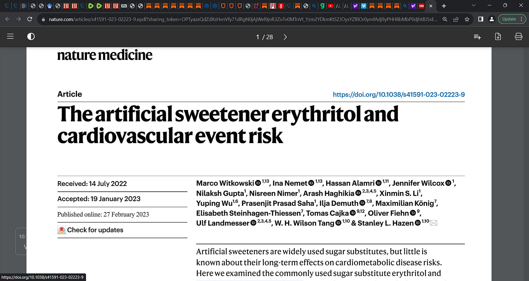Open the CNN bookmark icon in the tab strip
The image size is (529, 281).
click(x=421, y=6)
